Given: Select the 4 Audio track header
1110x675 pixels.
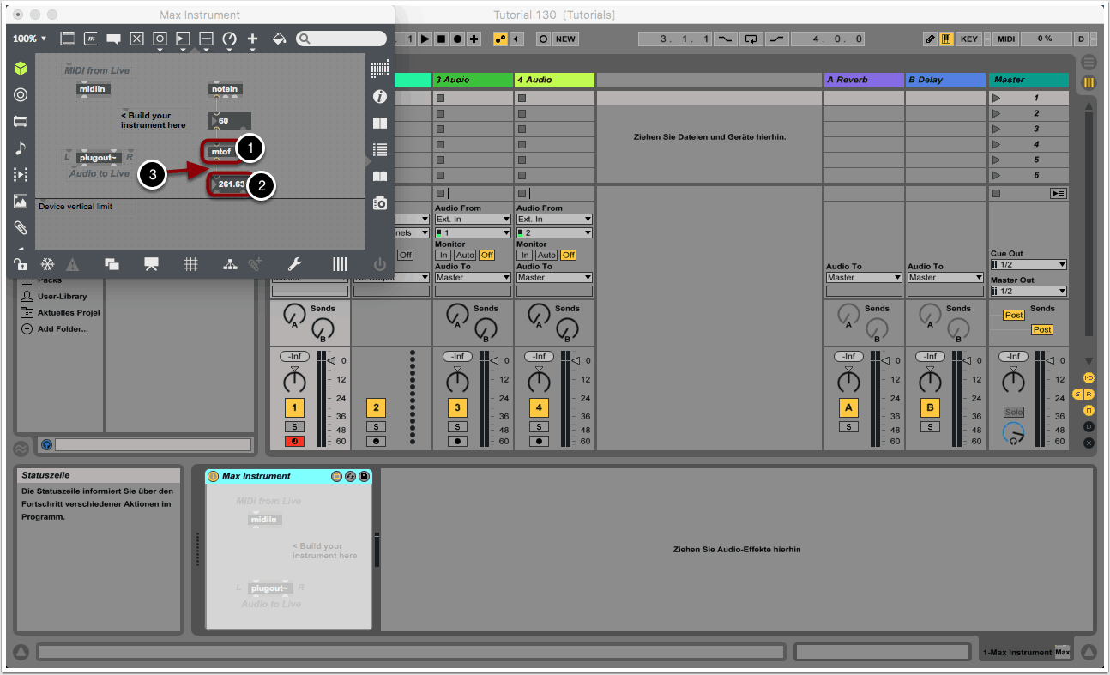Looking at the screenshot, I should [554, 80].
